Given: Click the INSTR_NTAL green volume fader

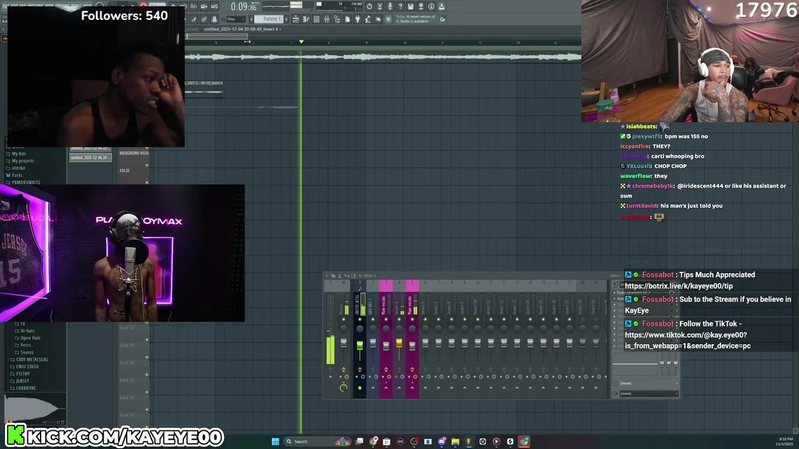Looking at the screenshot, I should 360,345.
